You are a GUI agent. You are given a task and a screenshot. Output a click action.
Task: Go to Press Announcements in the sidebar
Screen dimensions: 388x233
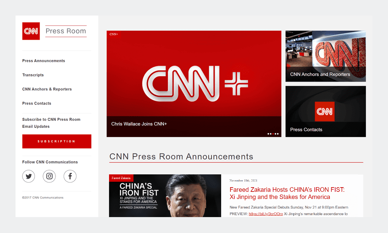pyautogui.click(x=43, y=61)
